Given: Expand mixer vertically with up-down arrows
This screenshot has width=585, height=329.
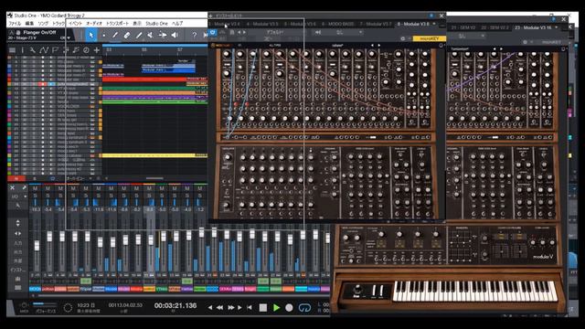Looking at the screenshot, I should 18,223.
